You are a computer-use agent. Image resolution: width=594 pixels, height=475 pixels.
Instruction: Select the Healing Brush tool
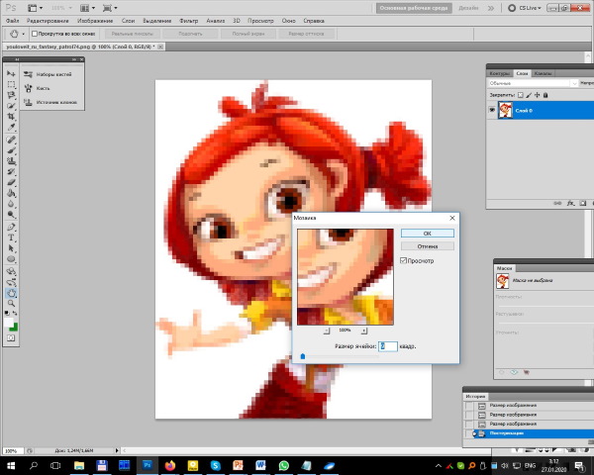point(11,140)
